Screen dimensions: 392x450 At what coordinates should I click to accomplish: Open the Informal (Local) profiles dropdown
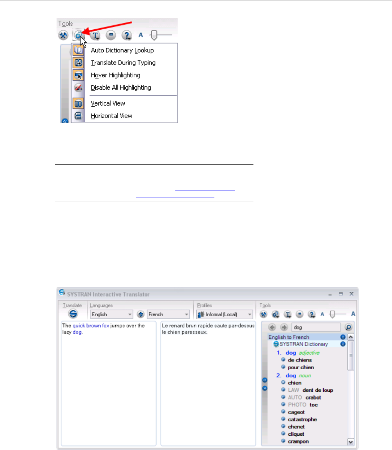tap(225, 314)
